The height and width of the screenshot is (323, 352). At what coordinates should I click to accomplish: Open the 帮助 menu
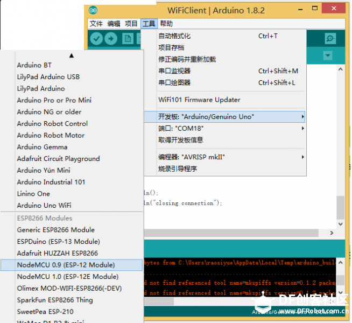[166, 24]
